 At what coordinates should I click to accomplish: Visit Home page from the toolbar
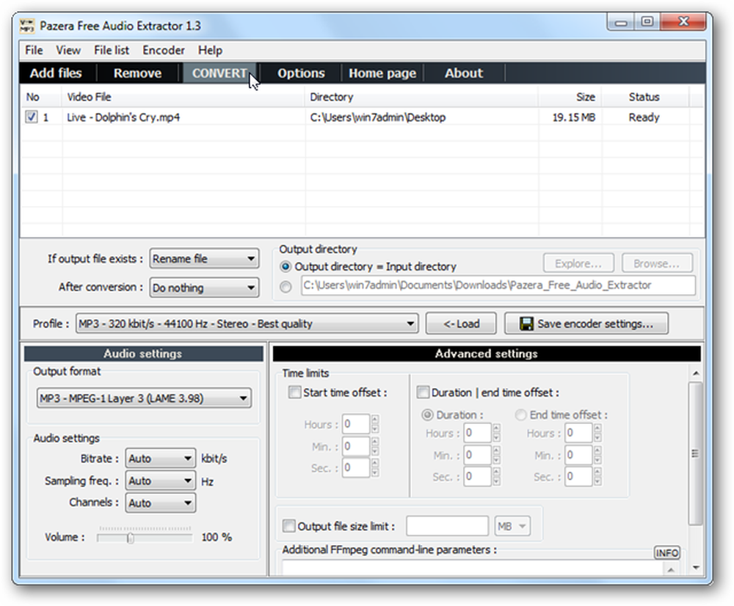pos(382,73)
